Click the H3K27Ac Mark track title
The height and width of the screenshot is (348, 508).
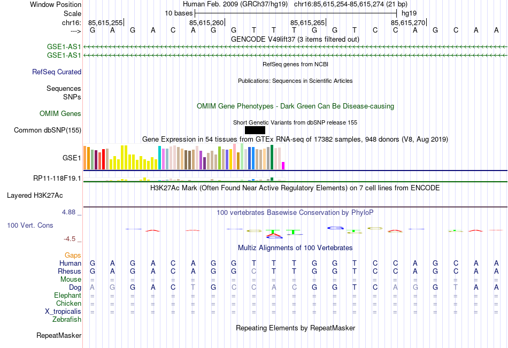pyautogui.click(x=295, y=188)
